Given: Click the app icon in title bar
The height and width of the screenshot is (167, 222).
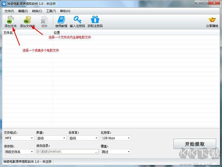Looking at the screenshot, I should click(4, 4).
